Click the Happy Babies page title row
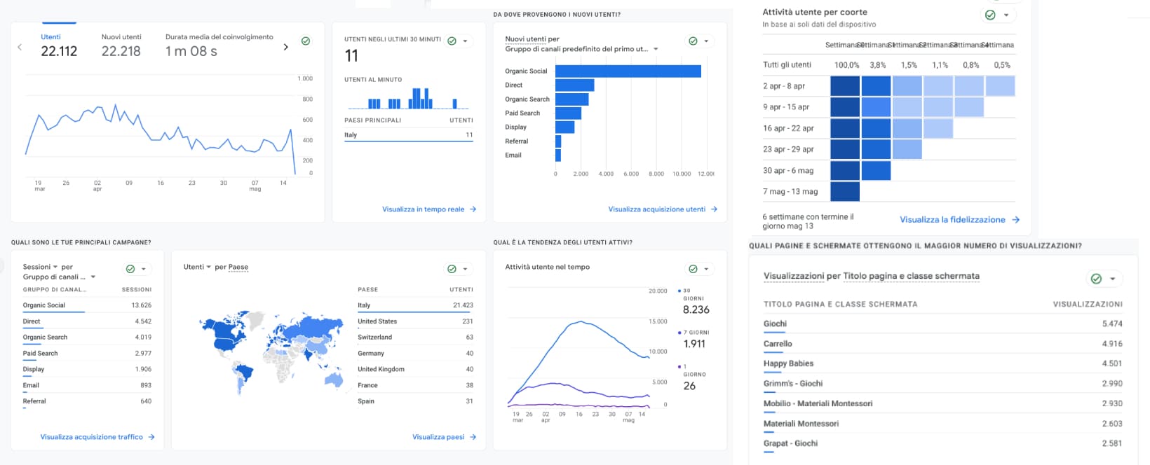Image resolution: width=1150 pixels, height=465 pixels. click(x=942, y=364)
